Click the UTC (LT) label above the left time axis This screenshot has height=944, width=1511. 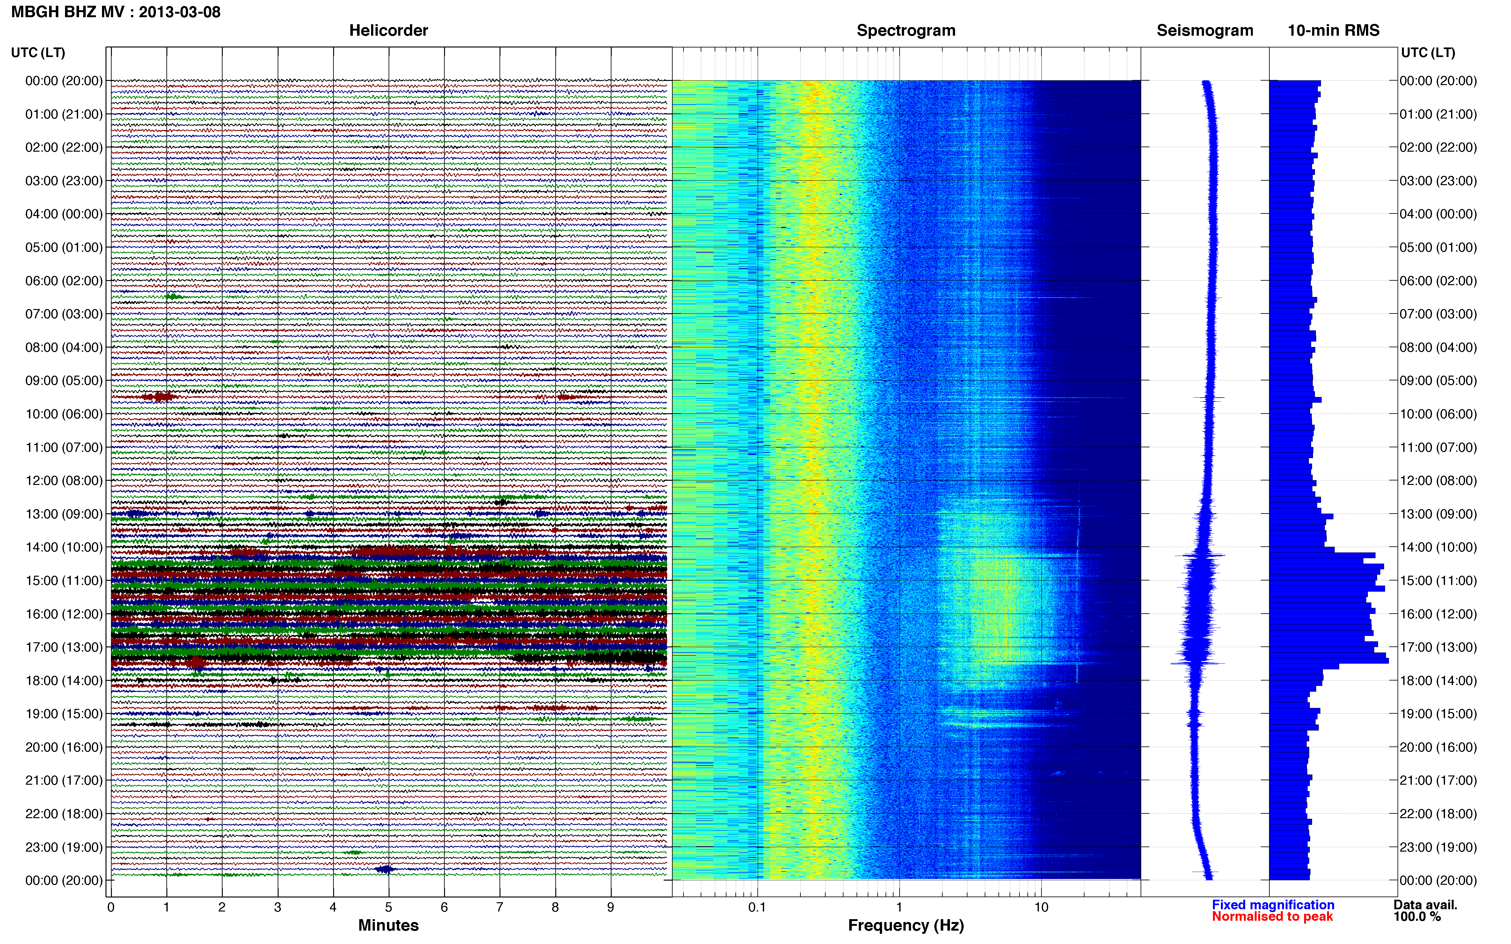[x=38, y=53]
